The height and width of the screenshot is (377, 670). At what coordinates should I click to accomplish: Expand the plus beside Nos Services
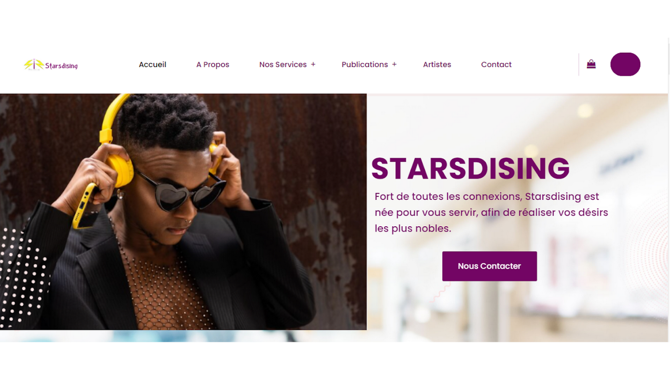[x=313, y=65]
